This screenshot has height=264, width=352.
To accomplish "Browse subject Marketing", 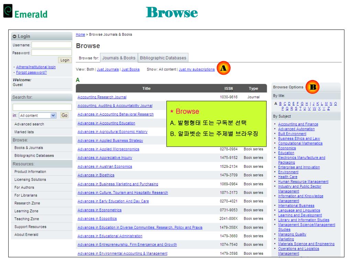I will coord(286,239).
